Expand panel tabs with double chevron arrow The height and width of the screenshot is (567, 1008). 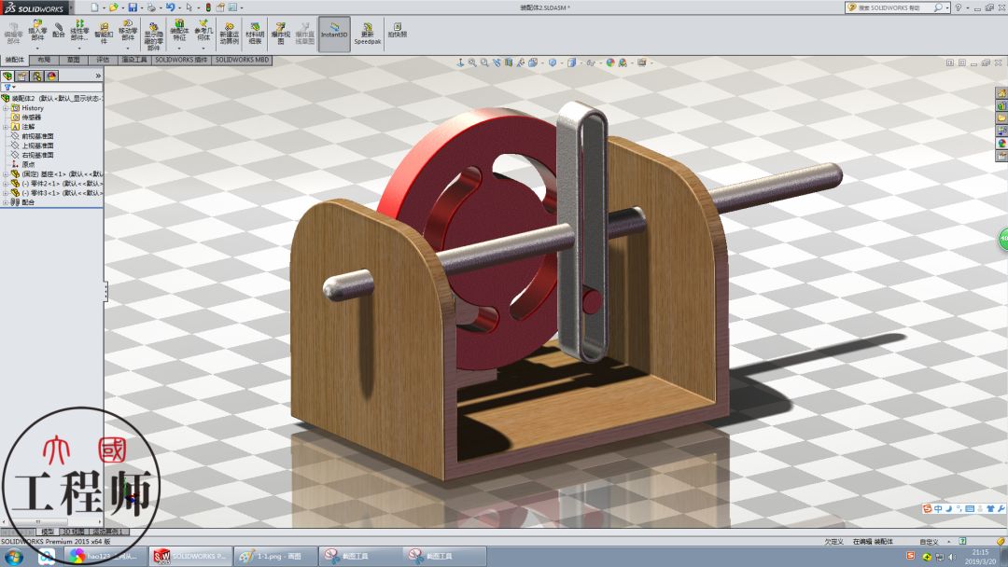pyautogui.click(x=98, y=76)
